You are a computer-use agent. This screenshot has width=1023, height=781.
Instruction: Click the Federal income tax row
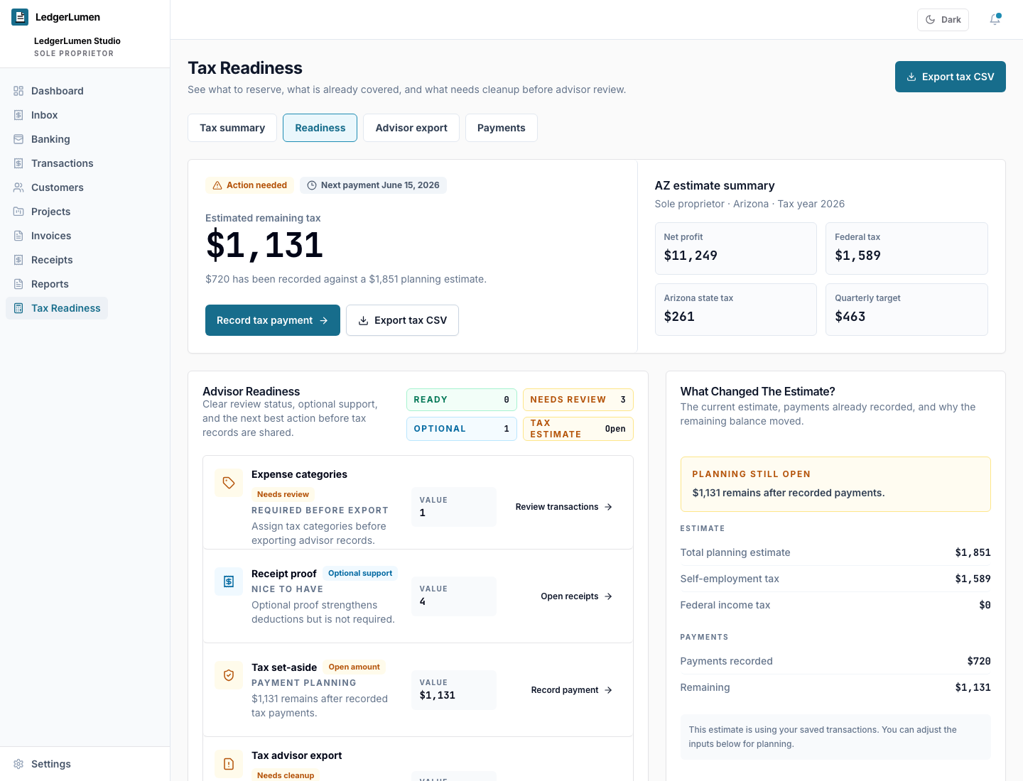pyautogui.click(x=835, y=605)
